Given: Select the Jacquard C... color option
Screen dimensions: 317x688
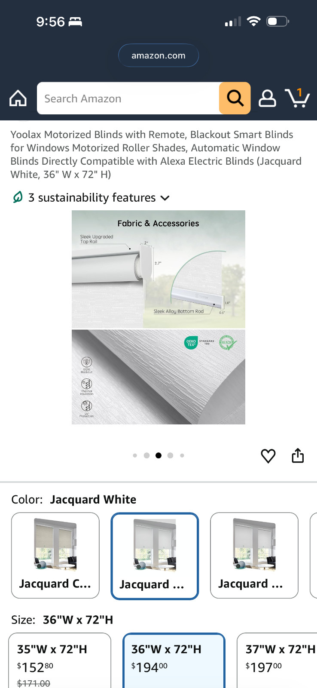Looking at the screenshot, I should 55,555.
